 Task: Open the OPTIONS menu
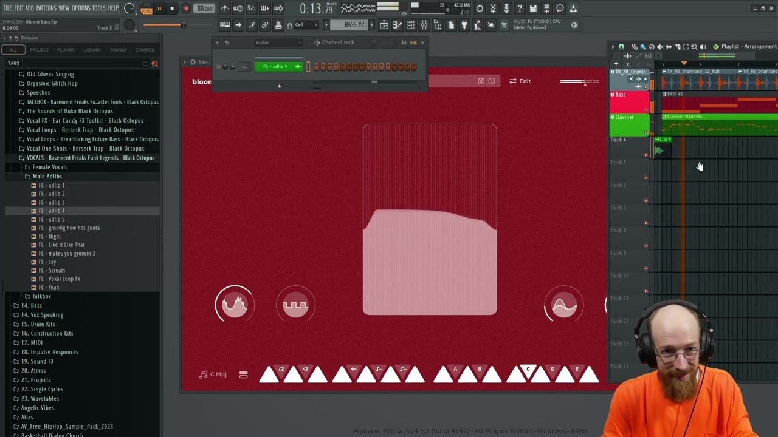(x=81, y=8)
